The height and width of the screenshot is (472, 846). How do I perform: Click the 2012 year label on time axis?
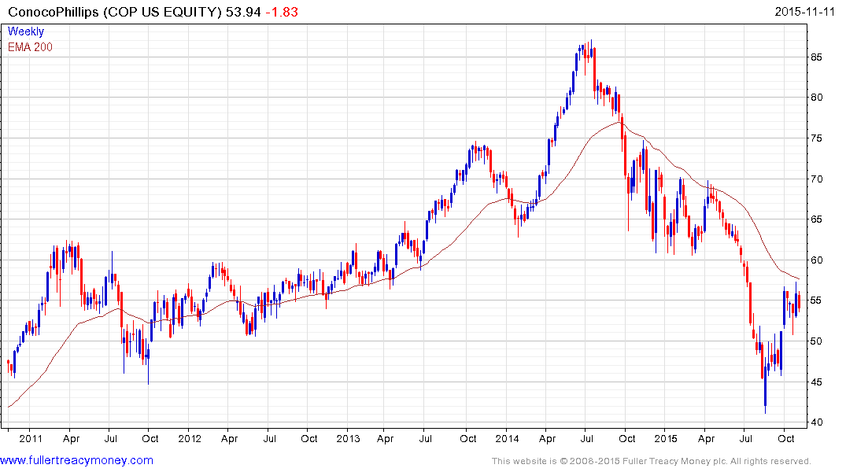pyautogui.click(x=190, y=438)
